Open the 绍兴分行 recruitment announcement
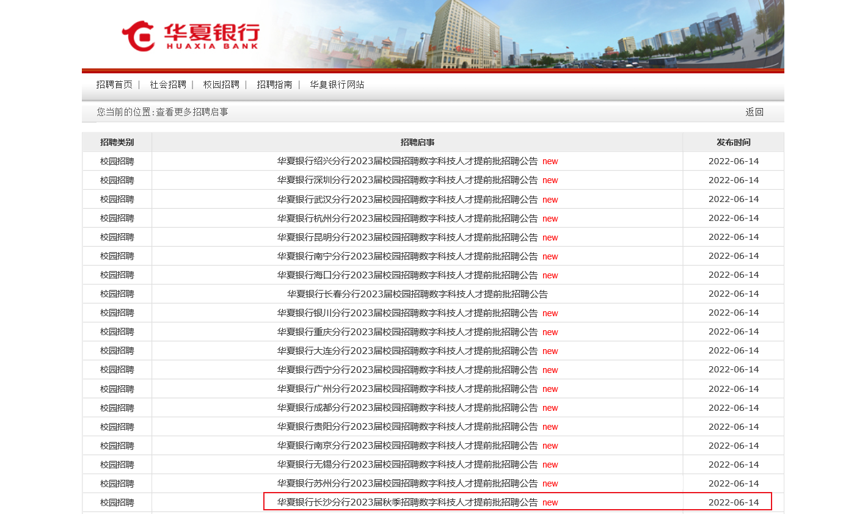 click(407, 161)
